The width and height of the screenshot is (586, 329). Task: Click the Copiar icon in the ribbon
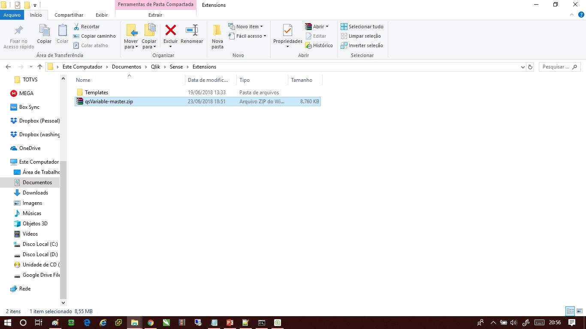point(44,30)
